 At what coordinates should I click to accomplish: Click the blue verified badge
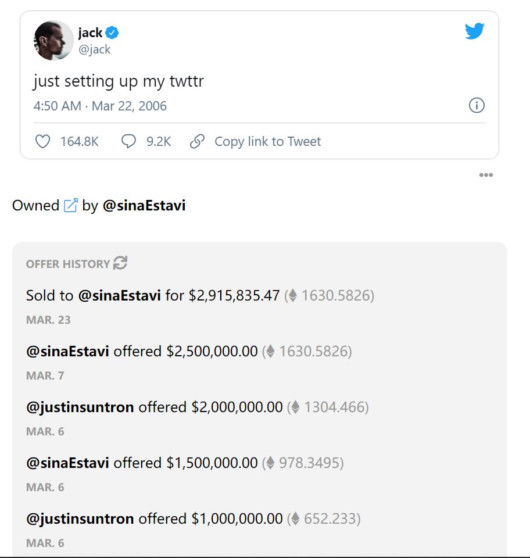[112, 33]
